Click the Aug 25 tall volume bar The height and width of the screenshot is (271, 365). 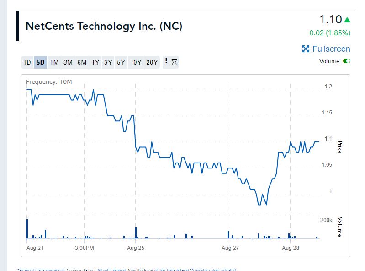tap(136, 233)
